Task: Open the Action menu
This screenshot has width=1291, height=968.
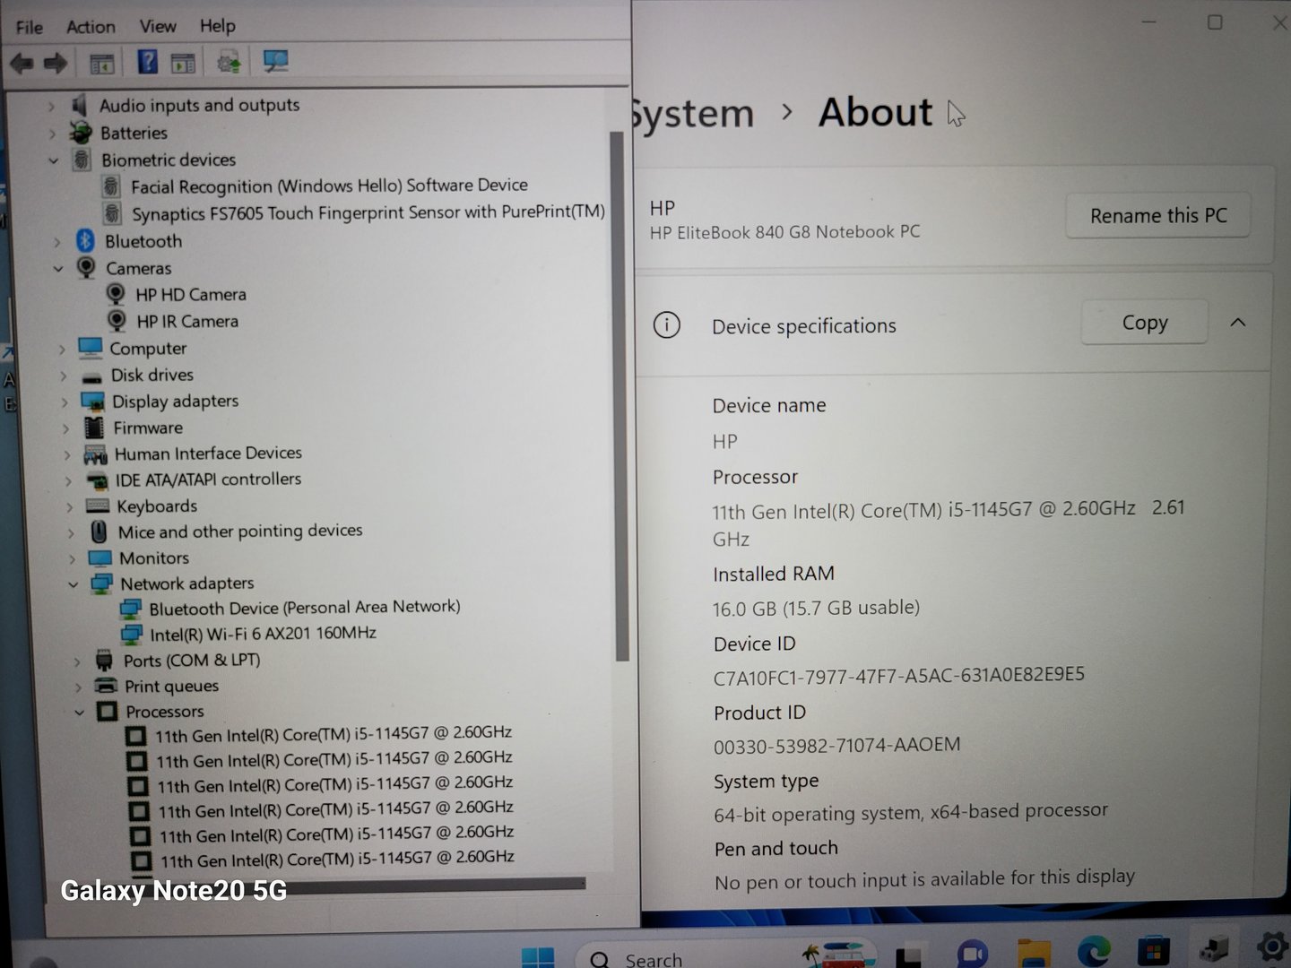Action: point(91,27)
